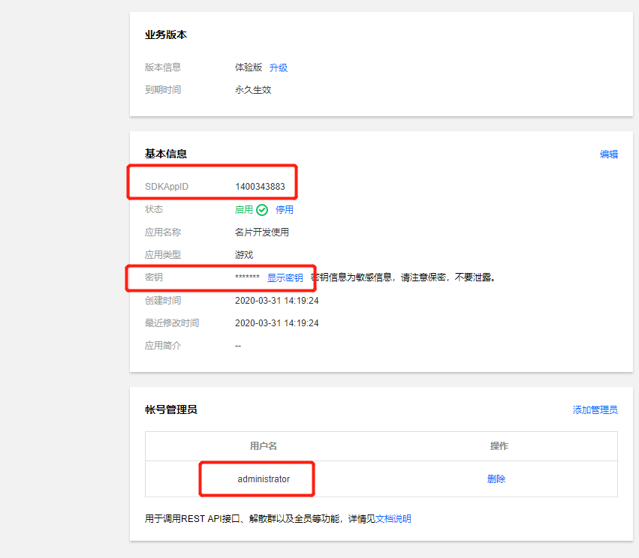Click the administrator username cell

tap(264, 479)
